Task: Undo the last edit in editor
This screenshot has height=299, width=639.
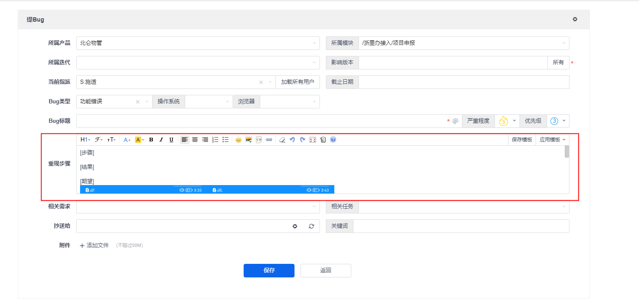Action: (292, 140)
